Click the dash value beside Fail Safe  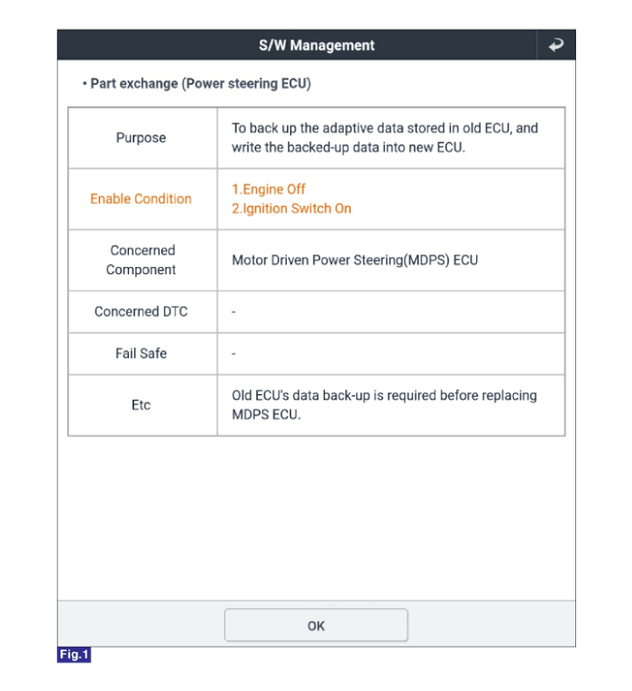pyautogui.click(x=234, y=354)
